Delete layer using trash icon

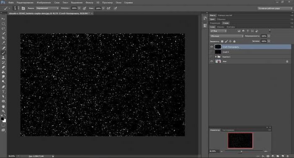[288, 156]
